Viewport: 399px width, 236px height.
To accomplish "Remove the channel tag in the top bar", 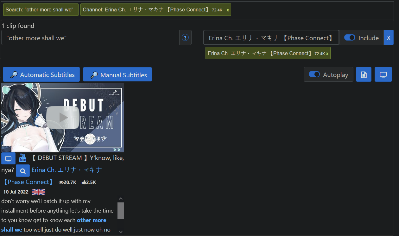I will pos(228,10).
